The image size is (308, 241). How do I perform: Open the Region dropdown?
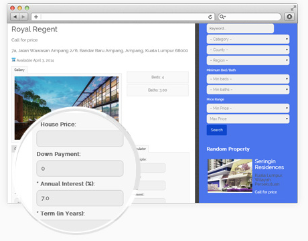[248, 60]
